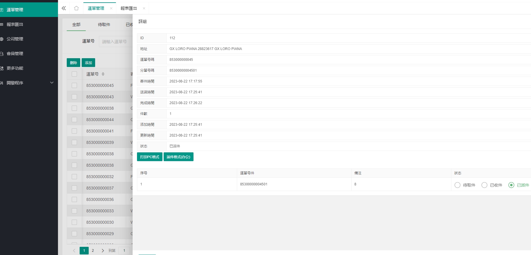The width and height of the screenshot is (531, 255).
Task: Check the row 853000000045 checkbox
Action: point(74,85)
